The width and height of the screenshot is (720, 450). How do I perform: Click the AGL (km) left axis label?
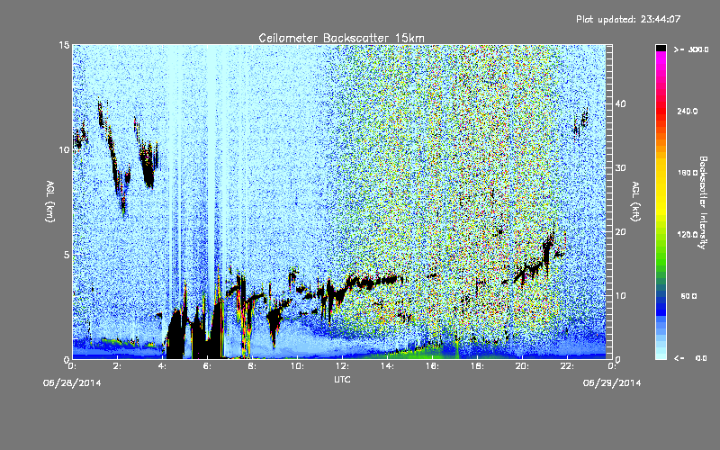pos(50,201)
